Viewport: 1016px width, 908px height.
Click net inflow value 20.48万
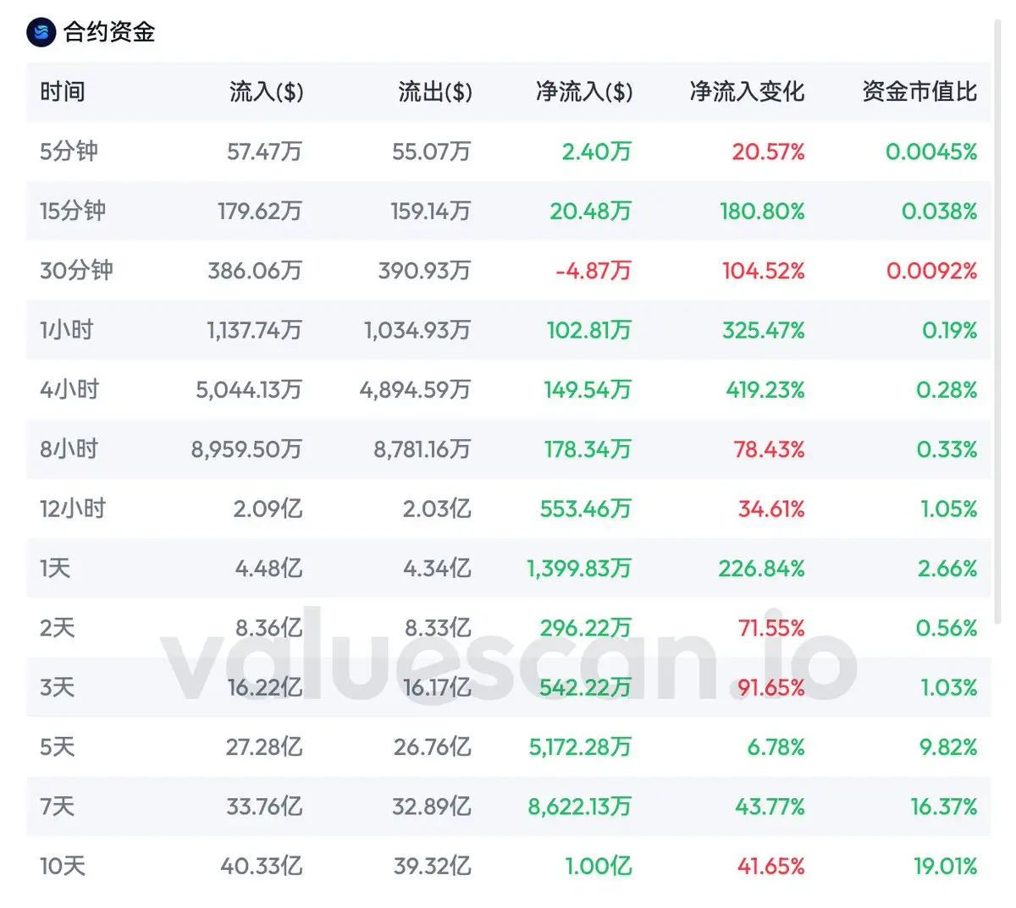[x=590, y=211]
